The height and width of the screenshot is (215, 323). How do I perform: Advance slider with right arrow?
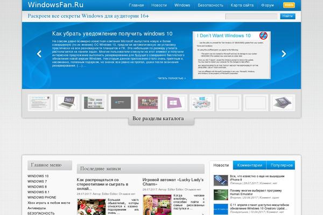(x=284, y=54)
